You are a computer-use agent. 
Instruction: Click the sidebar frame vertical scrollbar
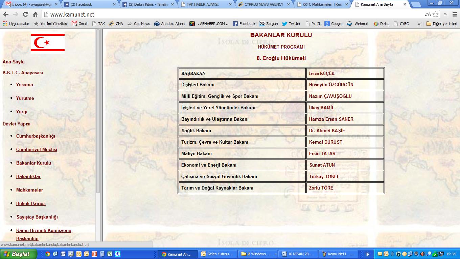[98, 111]
